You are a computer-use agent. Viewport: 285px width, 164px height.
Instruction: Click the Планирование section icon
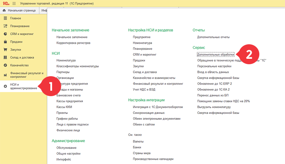5,26
